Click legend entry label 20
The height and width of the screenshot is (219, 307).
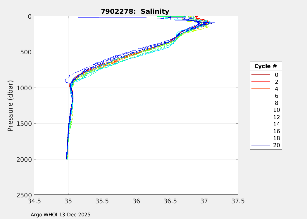[x=276, y=145]
